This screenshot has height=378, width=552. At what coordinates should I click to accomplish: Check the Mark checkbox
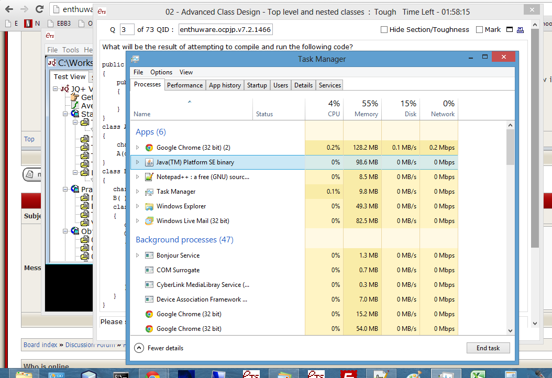pos(479,30)
